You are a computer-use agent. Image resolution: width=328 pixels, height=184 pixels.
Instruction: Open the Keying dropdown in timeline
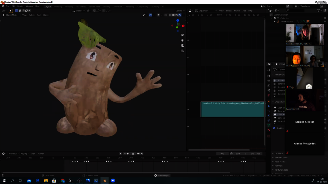(x=25, y=154)
